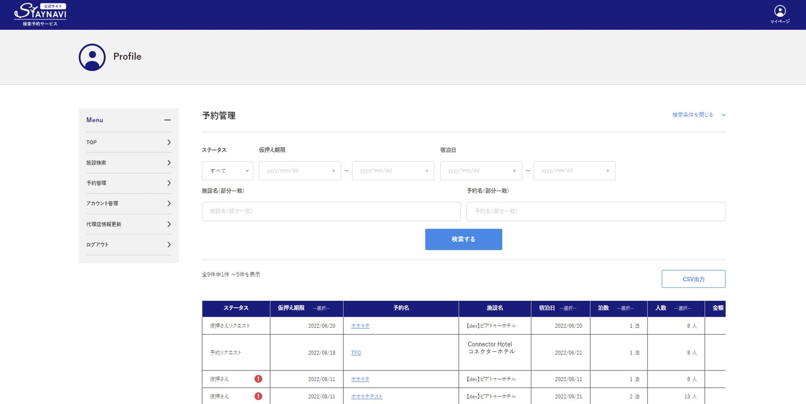Open the My Page user icon

pos(779,14)
